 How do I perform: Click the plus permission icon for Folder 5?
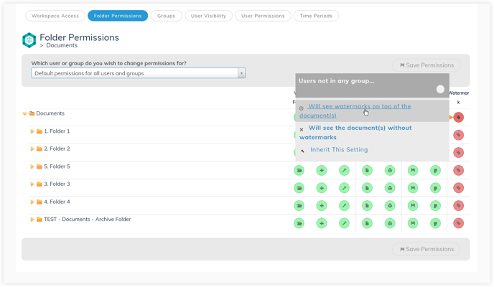(322, 171)
